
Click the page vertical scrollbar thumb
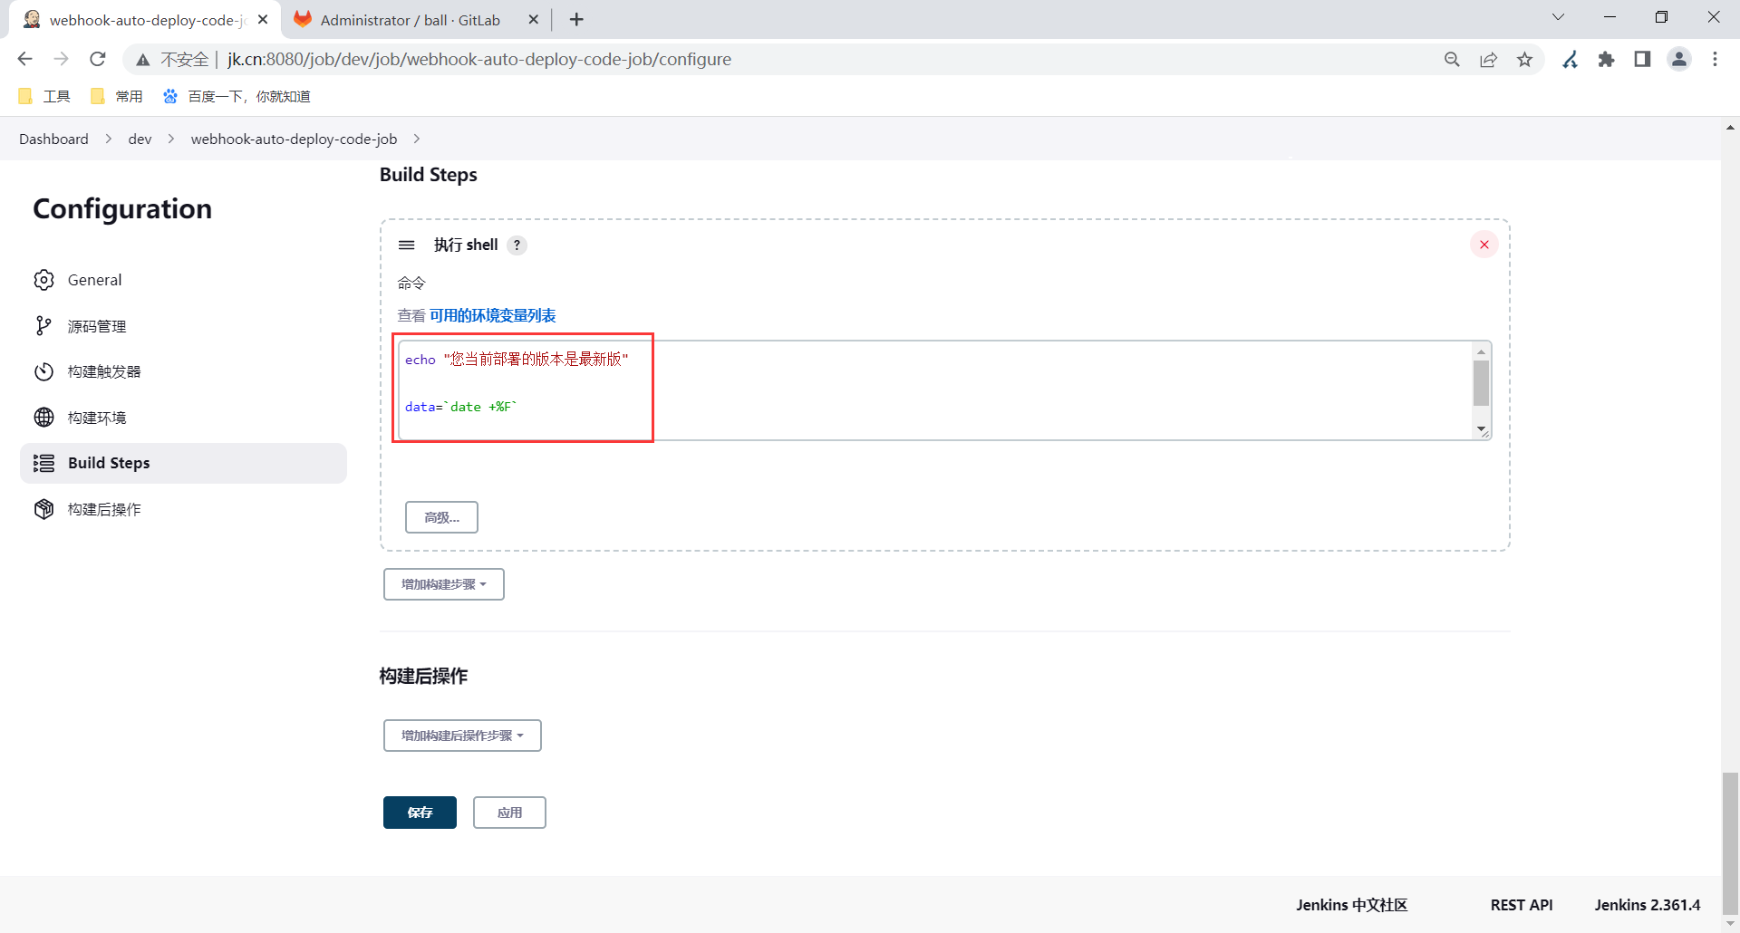tap(1731, 844)
